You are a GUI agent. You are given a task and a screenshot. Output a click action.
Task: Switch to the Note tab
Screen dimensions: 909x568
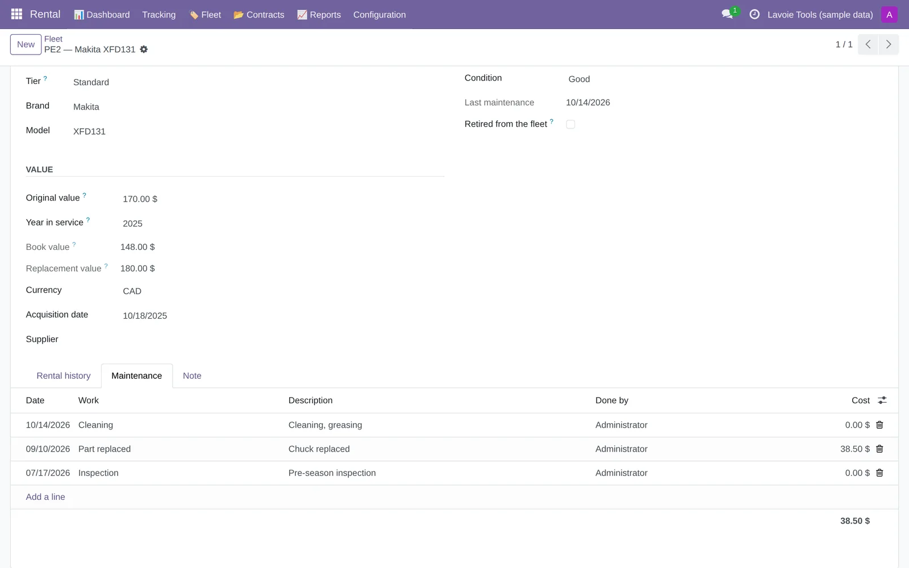tap(192, 376)
